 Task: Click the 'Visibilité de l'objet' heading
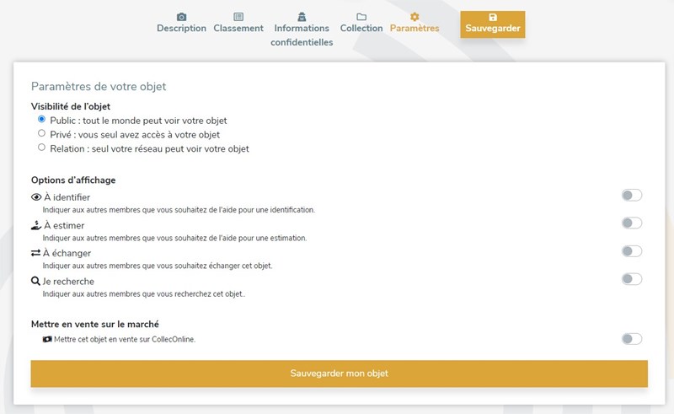click(x=71, y=106)
